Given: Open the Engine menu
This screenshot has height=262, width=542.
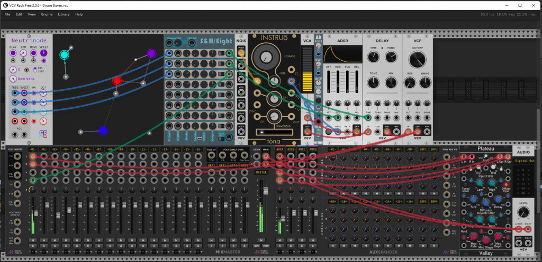Looking at the screenshot, I should click(47, 14).
